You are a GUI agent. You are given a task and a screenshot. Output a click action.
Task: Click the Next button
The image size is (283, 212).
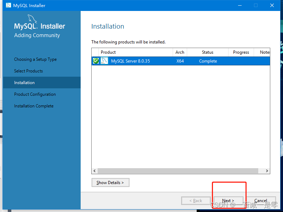click(x=228, y=201)
